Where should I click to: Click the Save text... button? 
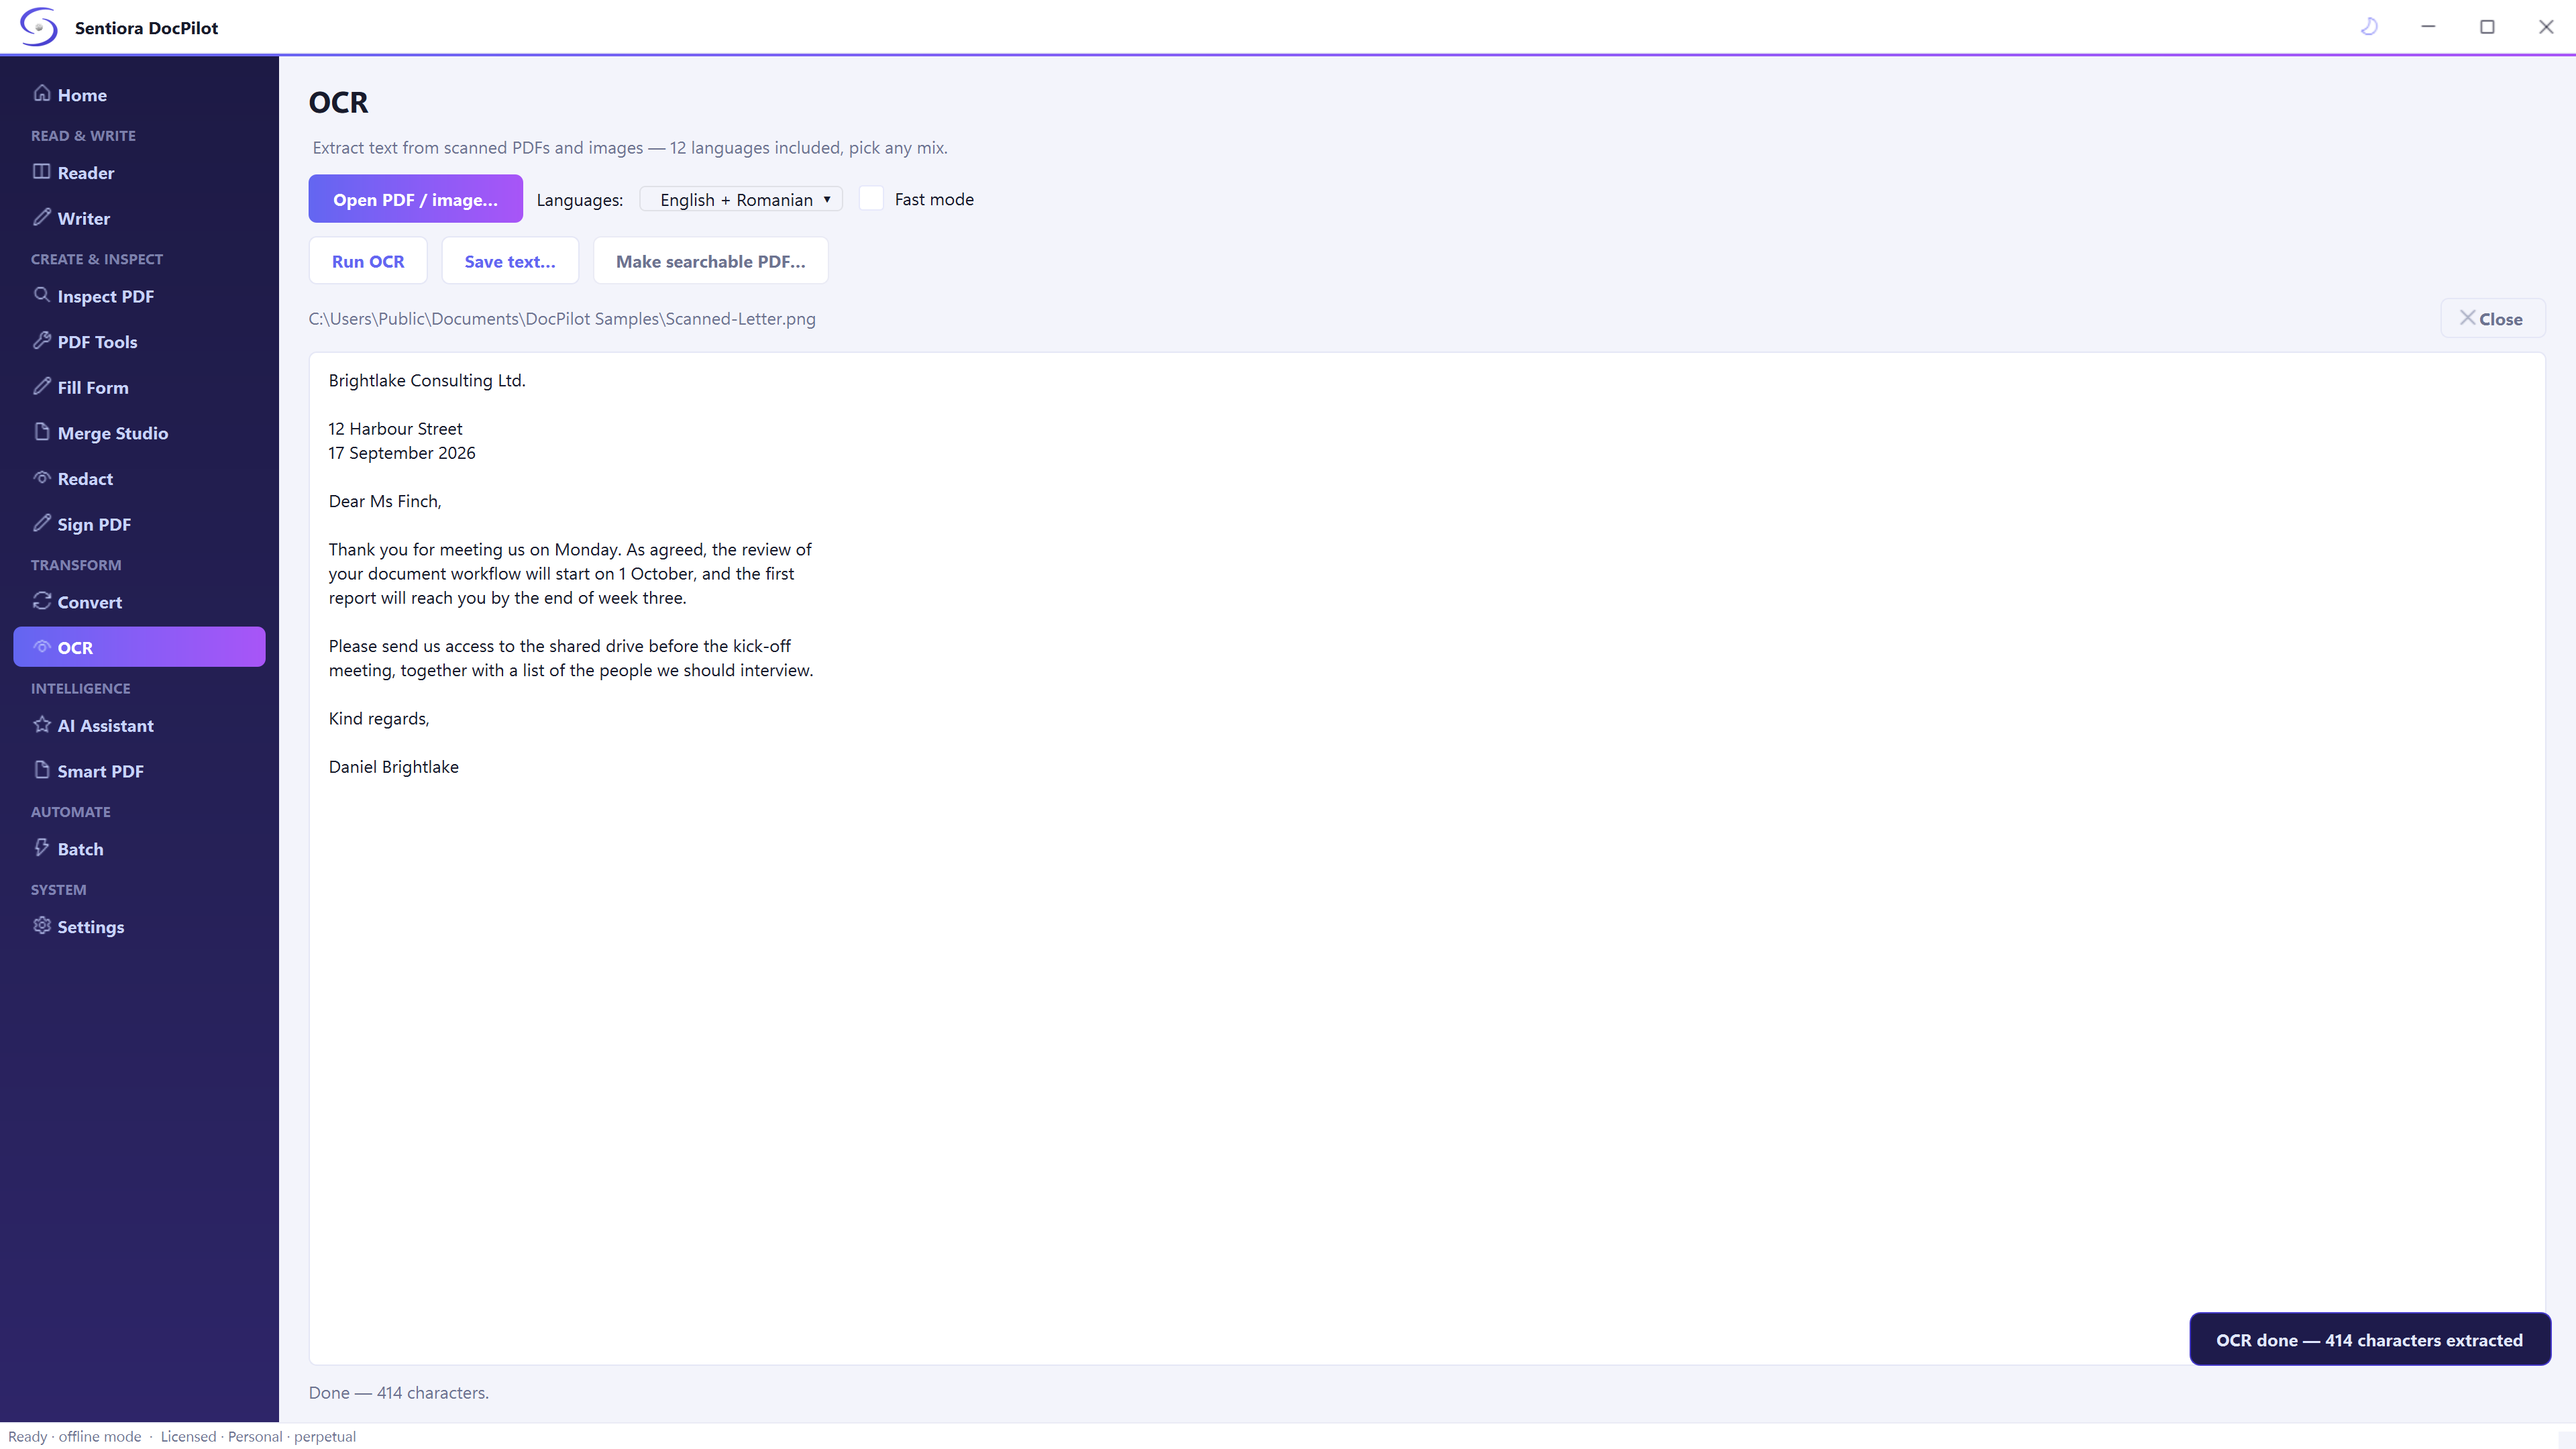510,261
